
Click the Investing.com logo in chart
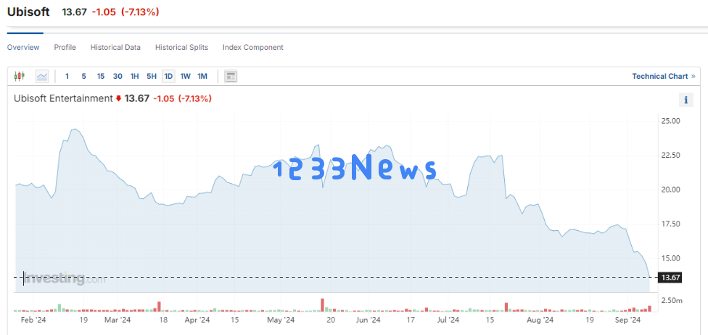coord(64,278)
